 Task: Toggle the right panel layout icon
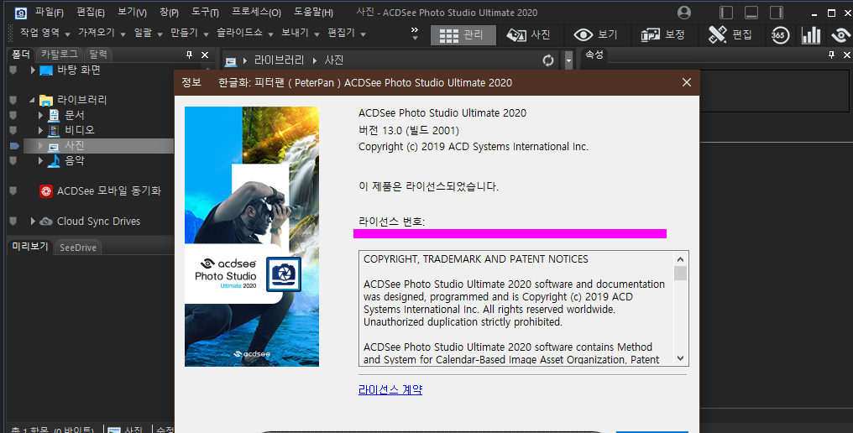coord(777,13)
